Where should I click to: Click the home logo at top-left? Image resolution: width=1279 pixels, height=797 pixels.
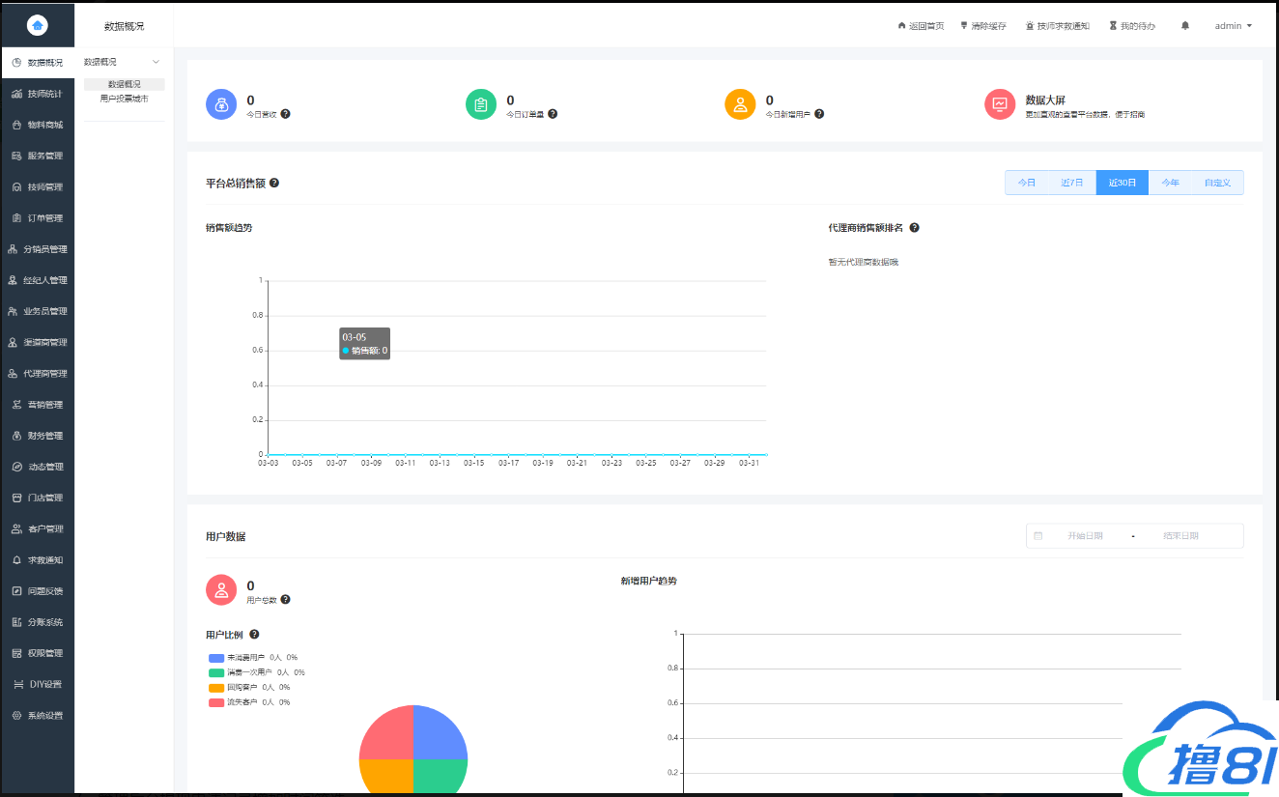(x=38, y=26)
